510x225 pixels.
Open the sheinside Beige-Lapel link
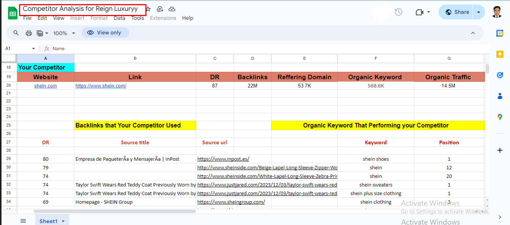pos(267,167)
